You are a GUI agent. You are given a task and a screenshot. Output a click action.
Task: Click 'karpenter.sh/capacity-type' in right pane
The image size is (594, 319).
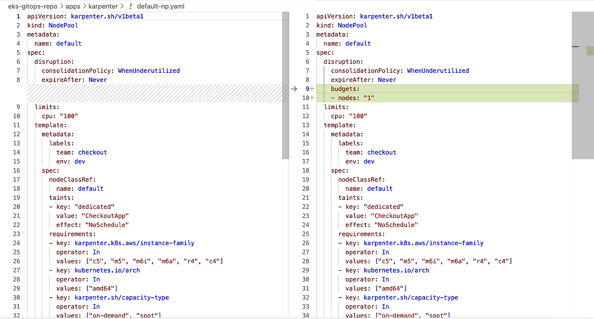(411, 298)
